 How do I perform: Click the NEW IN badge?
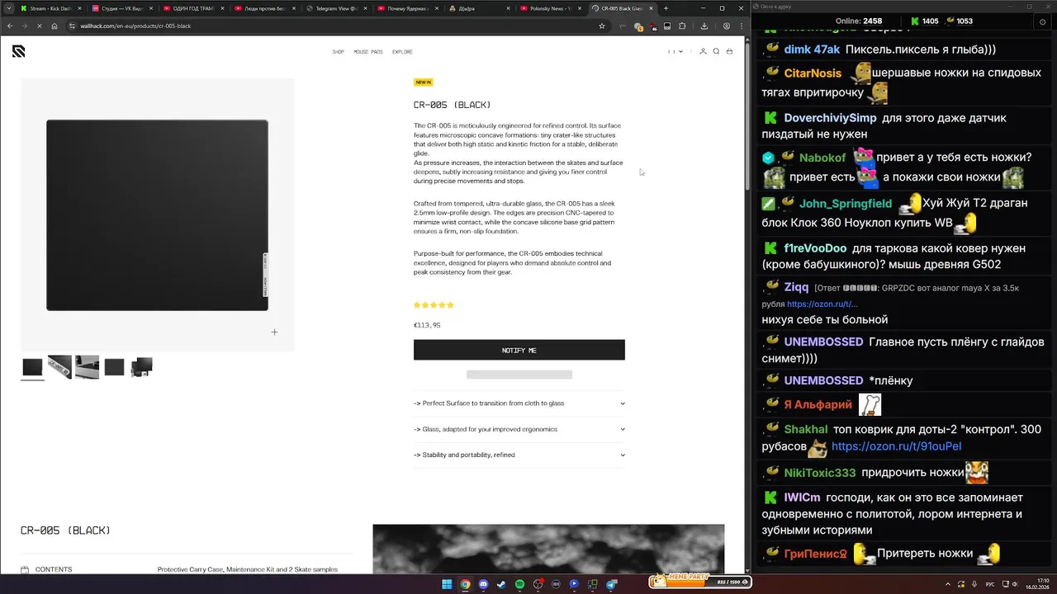[x=423, y=82]
